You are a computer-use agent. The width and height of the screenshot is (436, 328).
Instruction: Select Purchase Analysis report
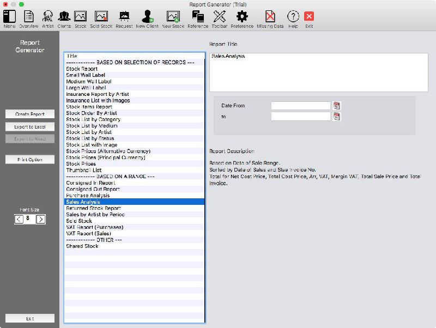pos(134,196)
